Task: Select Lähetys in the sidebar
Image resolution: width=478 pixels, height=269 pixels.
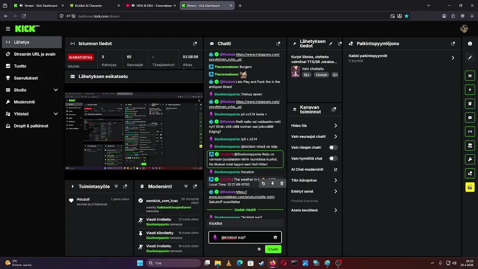Action: (x=32, y=42)
